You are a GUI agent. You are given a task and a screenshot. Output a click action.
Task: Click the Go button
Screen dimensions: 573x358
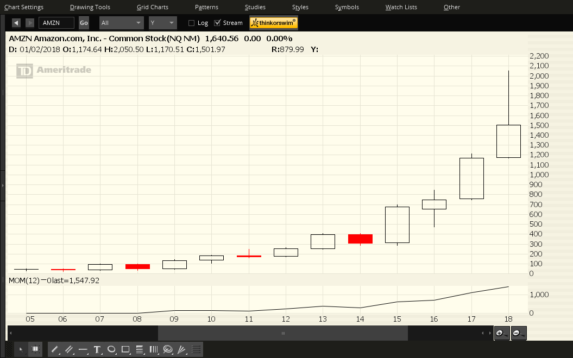(84, 23)
